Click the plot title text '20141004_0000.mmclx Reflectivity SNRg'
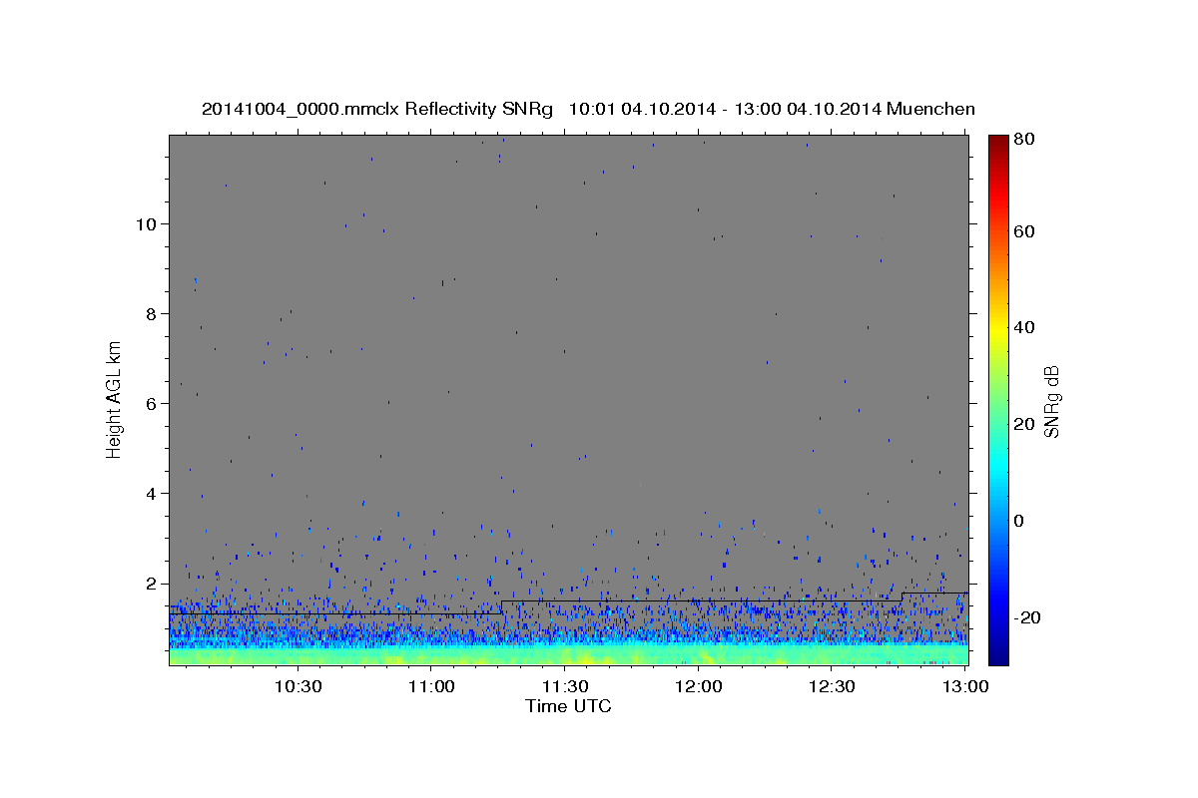This screenshot has width=1198, height=798. pos(377,109)
